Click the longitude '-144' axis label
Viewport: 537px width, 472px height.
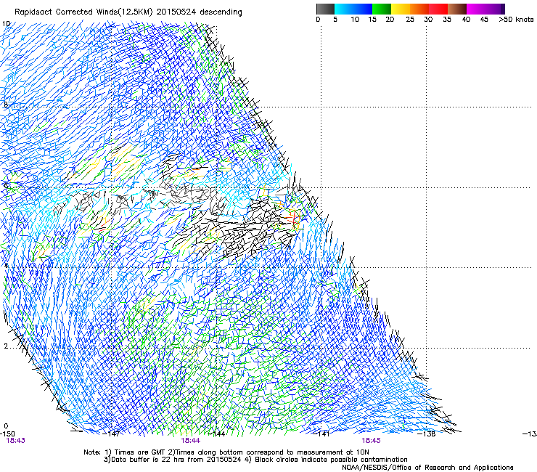[x=217, y=434]
